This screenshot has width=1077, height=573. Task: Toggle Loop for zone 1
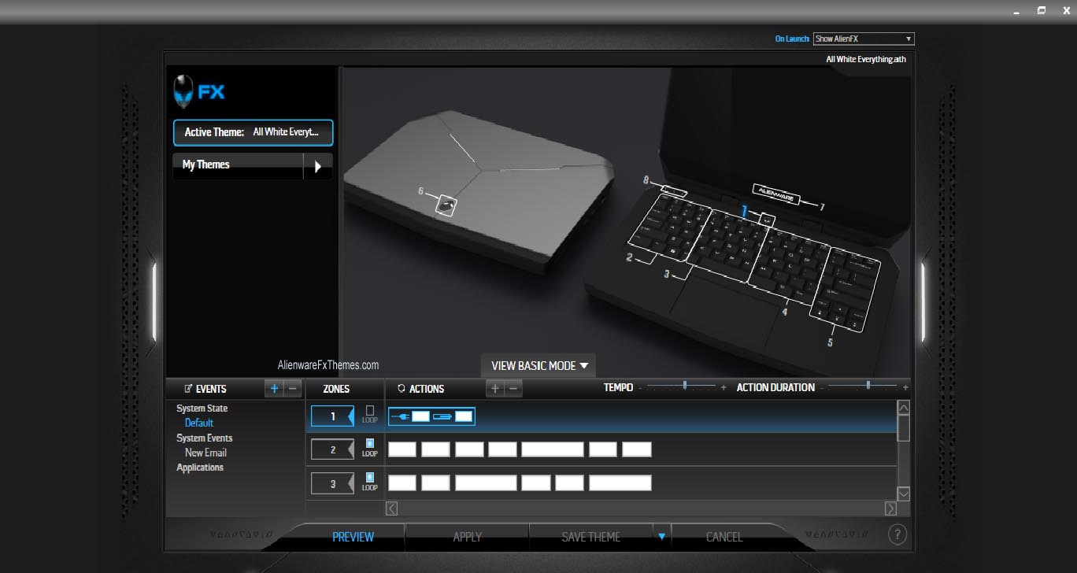coord(370,411)
